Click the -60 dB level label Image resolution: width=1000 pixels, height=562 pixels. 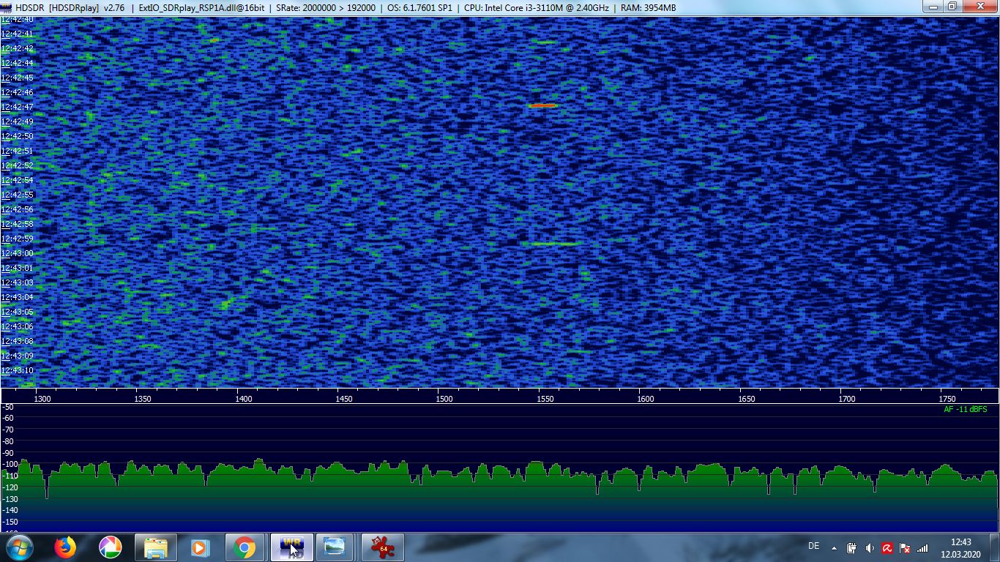click(7, 418)
